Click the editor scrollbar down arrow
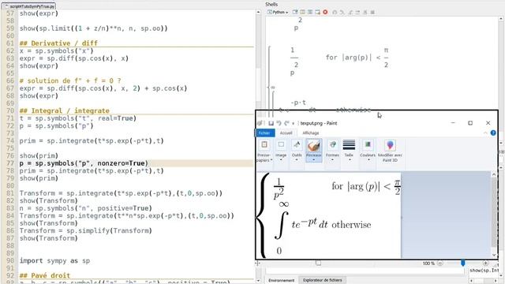 coord(258,281)
